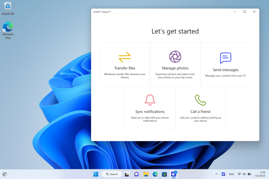The height and width of the screenshot is (179, 269).
Task: Click the pink Sync notifications bell icon
Action: click(x=150, y=100)
